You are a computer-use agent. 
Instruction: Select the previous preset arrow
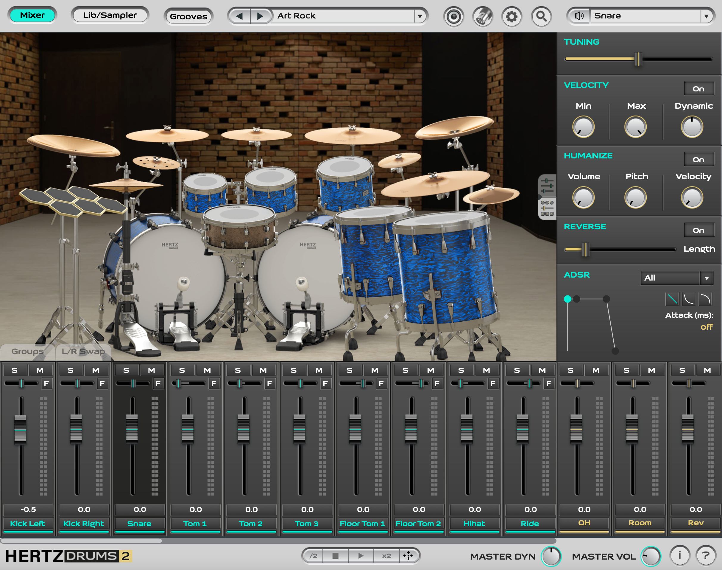(239, 16)
